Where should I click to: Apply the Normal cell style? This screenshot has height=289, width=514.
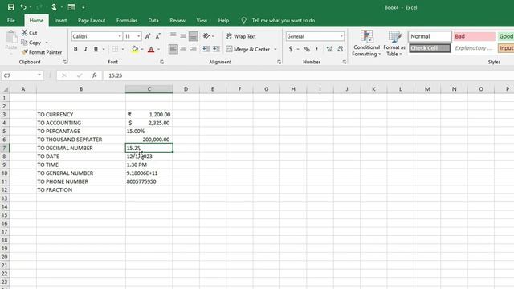pyautogui.click(x=430, y=36)
